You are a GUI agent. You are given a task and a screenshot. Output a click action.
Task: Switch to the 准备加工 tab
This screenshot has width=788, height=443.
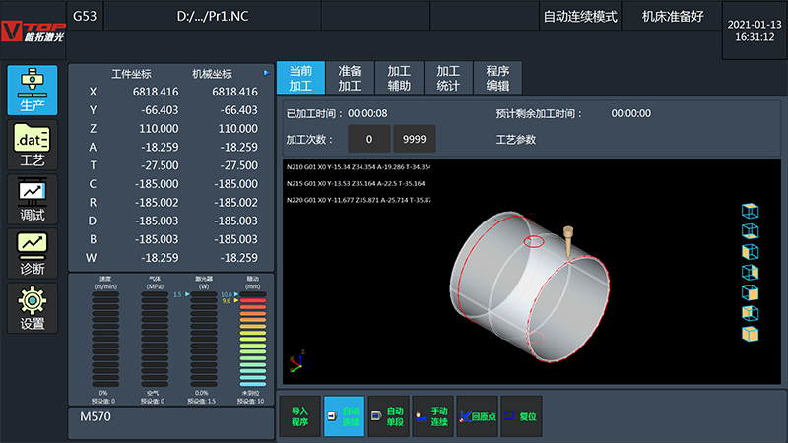[350, 78]
